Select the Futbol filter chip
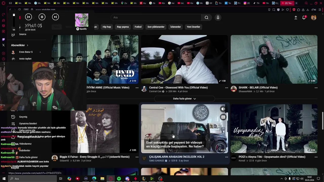The height and width of the screenshot is (182, 324). (x=138, y=27)
